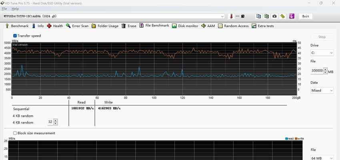
Task: Click the red cross Health icon
Action: pyautogui.click(x=49, y=26)
